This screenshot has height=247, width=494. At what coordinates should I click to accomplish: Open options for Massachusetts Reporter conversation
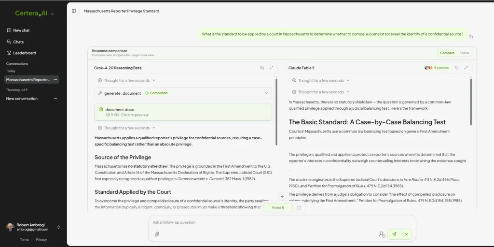click(55, 80)
